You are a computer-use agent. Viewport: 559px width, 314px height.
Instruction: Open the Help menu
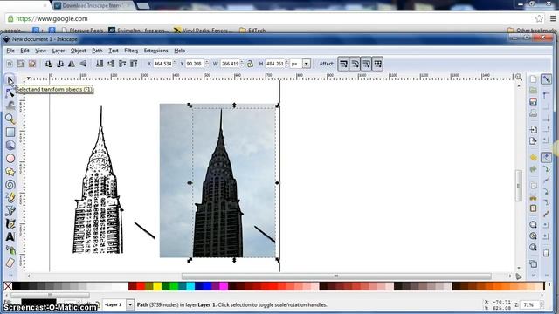179,51
